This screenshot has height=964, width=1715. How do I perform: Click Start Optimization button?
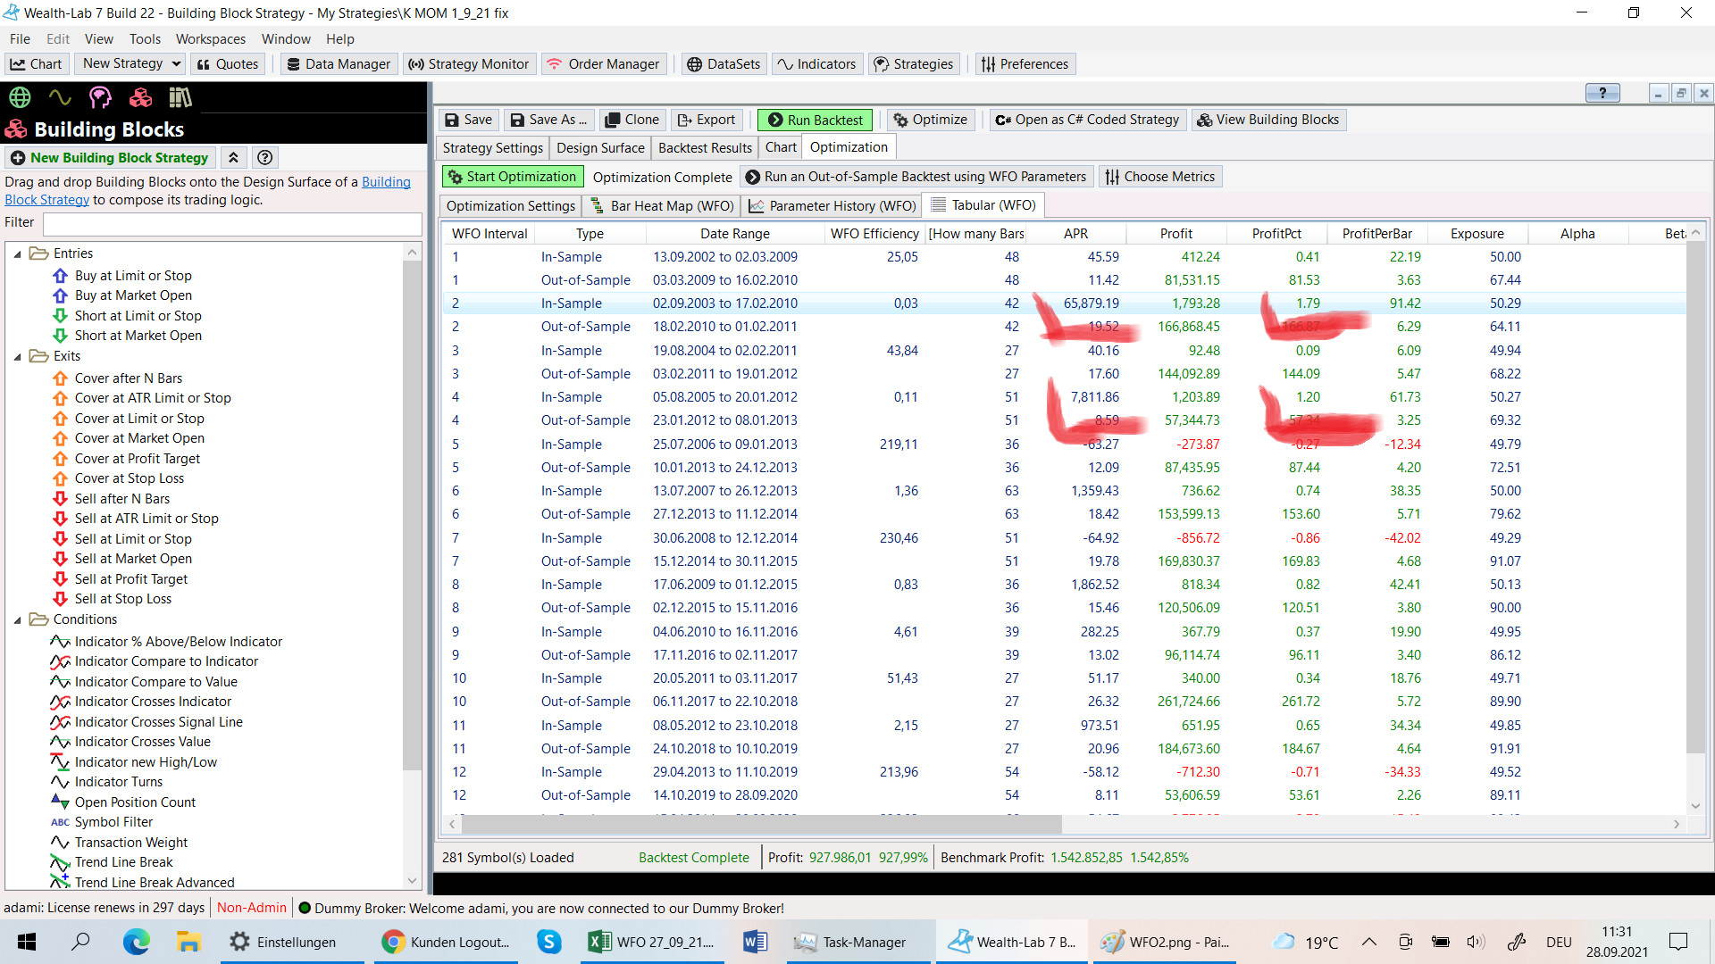tap(513, 177)
